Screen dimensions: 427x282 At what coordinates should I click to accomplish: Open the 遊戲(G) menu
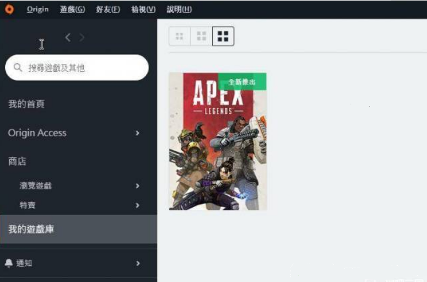pos(72,9)
